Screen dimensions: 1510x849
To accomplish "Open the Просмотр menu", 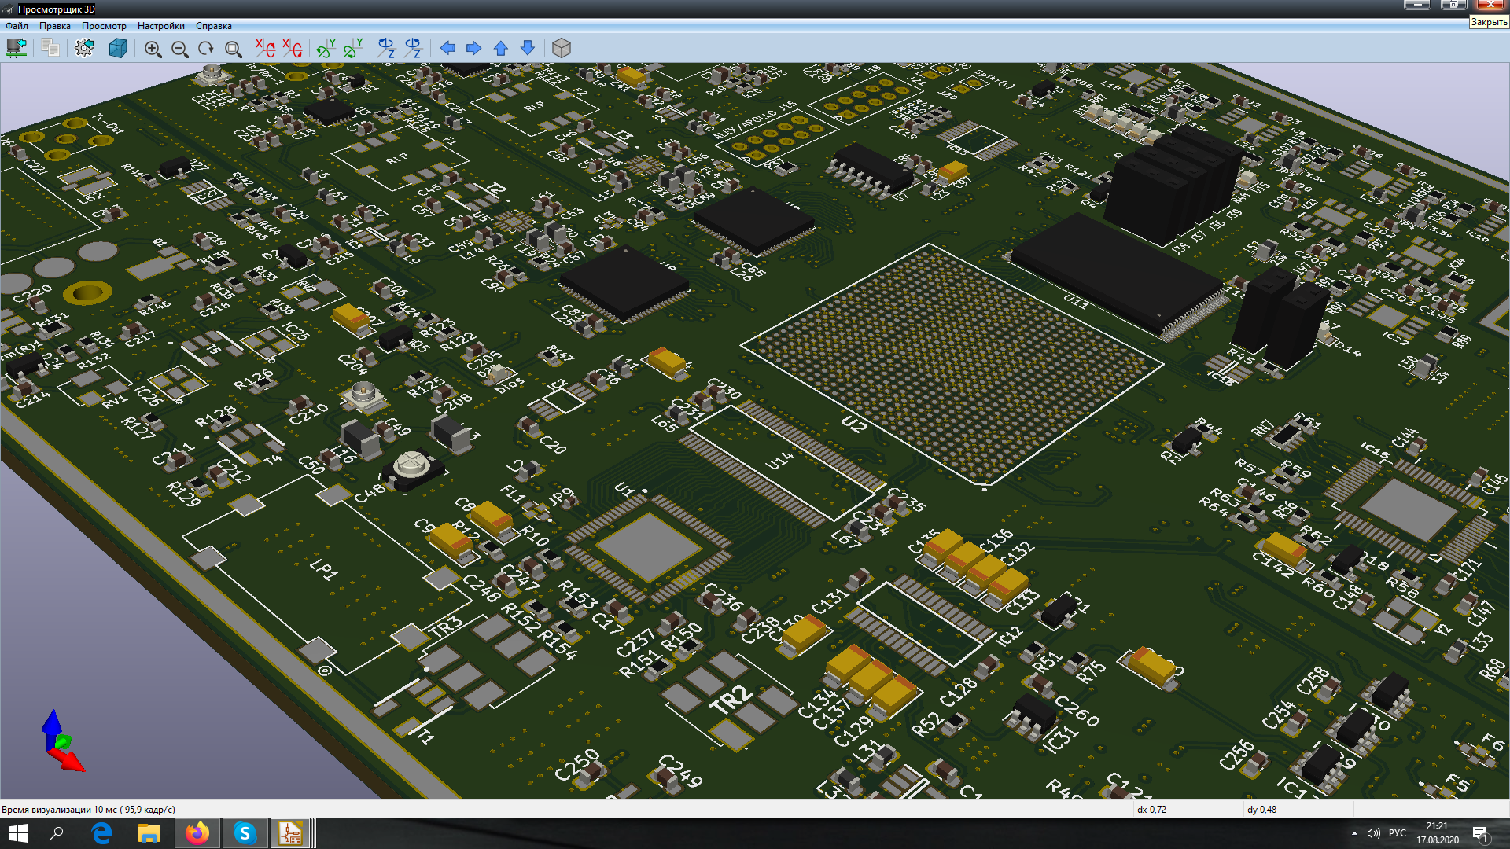I will tap(104, 26).
